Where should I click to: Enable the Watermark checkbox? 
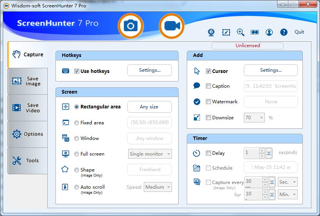pos(208,101)
